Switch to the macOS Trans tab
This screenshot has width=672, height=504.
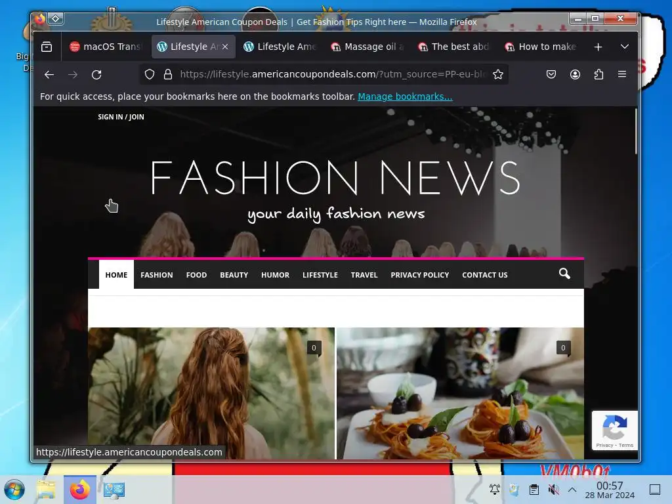[106, 47]
